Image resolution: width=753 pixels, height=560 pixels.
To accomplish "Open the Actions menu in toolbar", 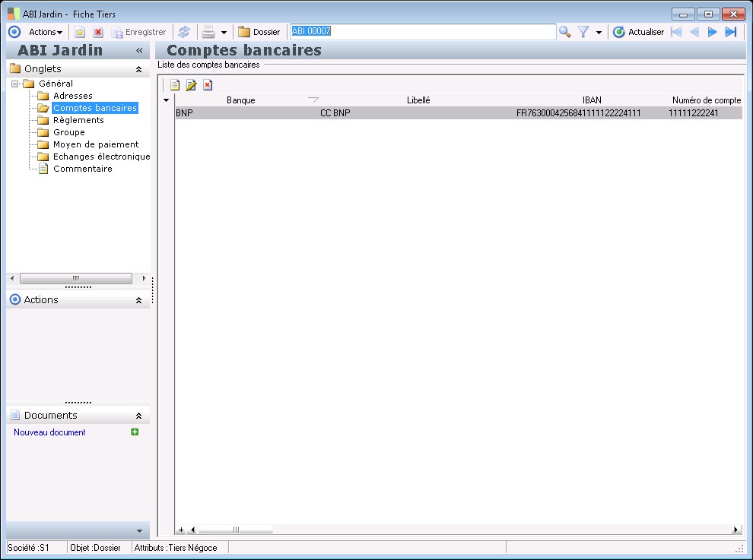I will click(x=46, y=32).
